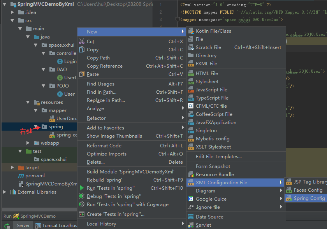
Task: Select the spring folder in tree
Action: point(56,127)
